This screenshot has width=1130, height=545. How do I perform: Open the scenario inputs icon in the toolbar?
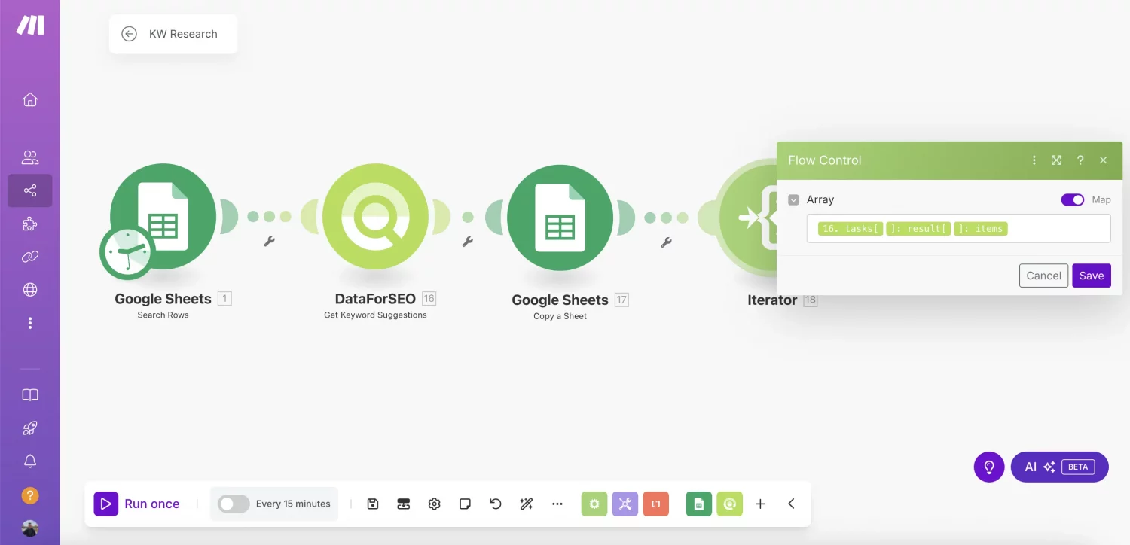coord(403,504)
